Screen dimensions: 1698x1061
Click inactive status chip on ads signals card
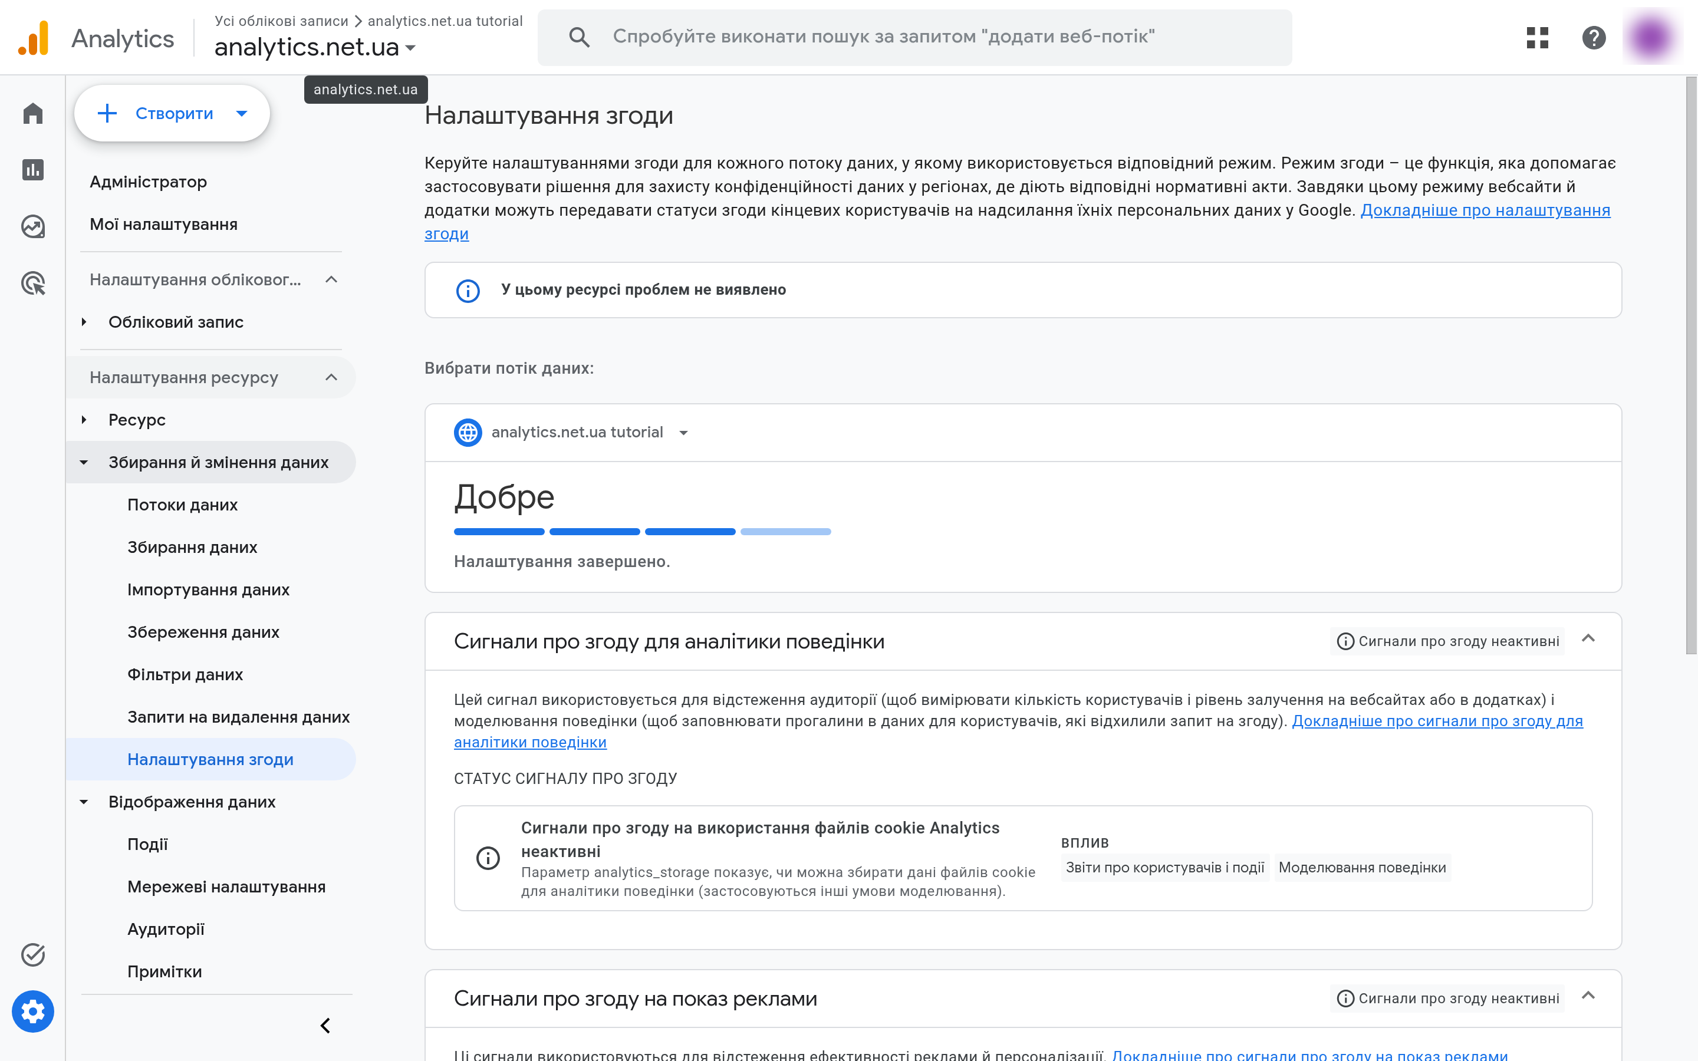(x=1447, y=999)
